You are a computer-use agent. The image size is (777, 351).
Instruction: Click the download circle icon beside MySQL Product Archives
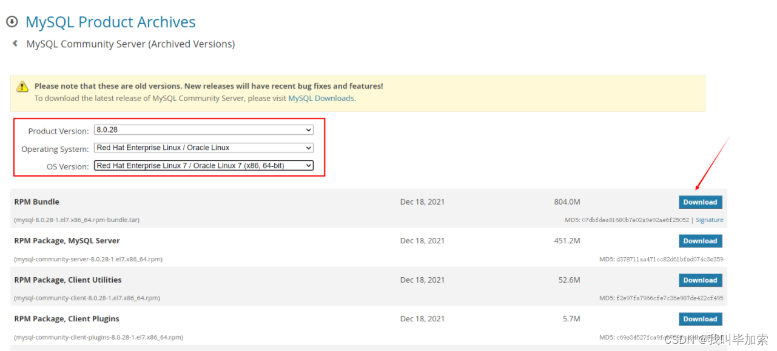[12, 22]
